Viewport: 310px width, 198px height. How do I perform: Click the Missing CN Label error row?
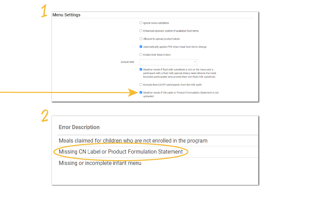tap(121, 152)
